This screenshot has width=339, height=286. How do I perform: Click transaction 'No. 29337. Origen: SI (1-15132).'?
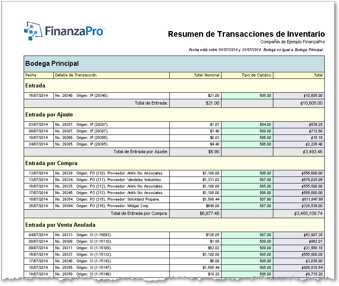tap(83, 255)
